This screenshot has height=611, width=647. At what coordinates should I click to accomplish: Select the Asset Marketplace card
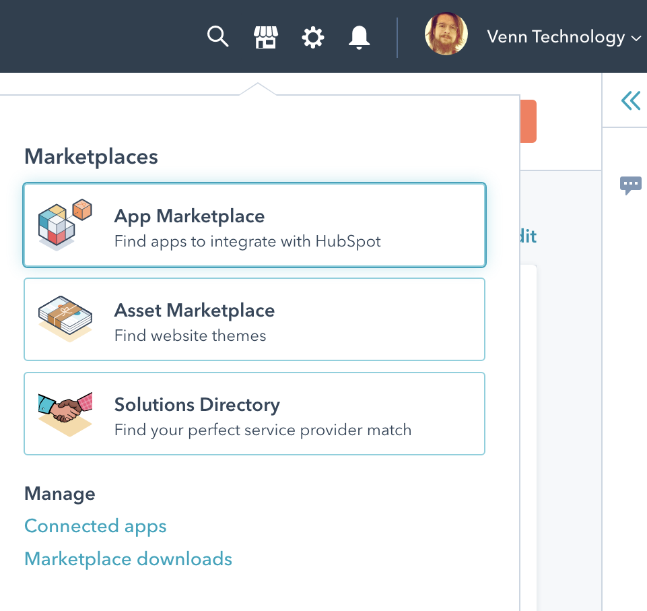pos(254,319)
